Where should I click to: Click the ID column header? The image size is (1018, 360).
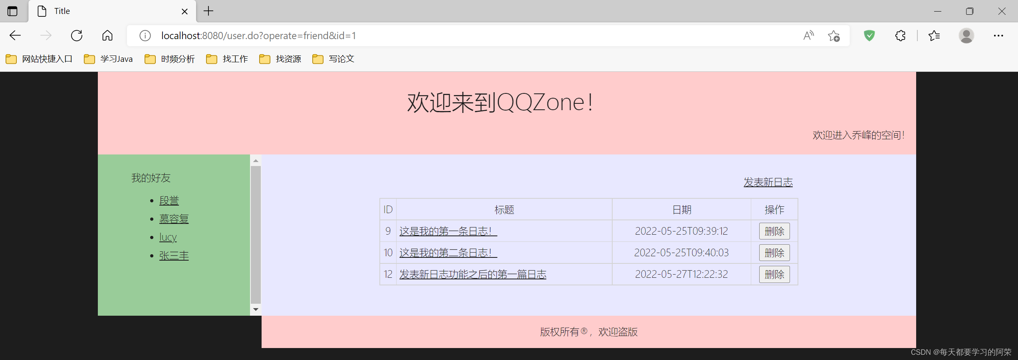388,210
